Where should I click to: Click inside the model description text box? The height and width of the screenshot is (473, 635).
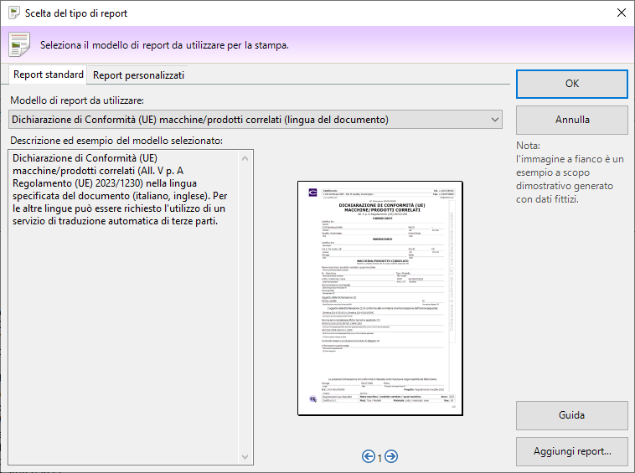pos(121,335)
